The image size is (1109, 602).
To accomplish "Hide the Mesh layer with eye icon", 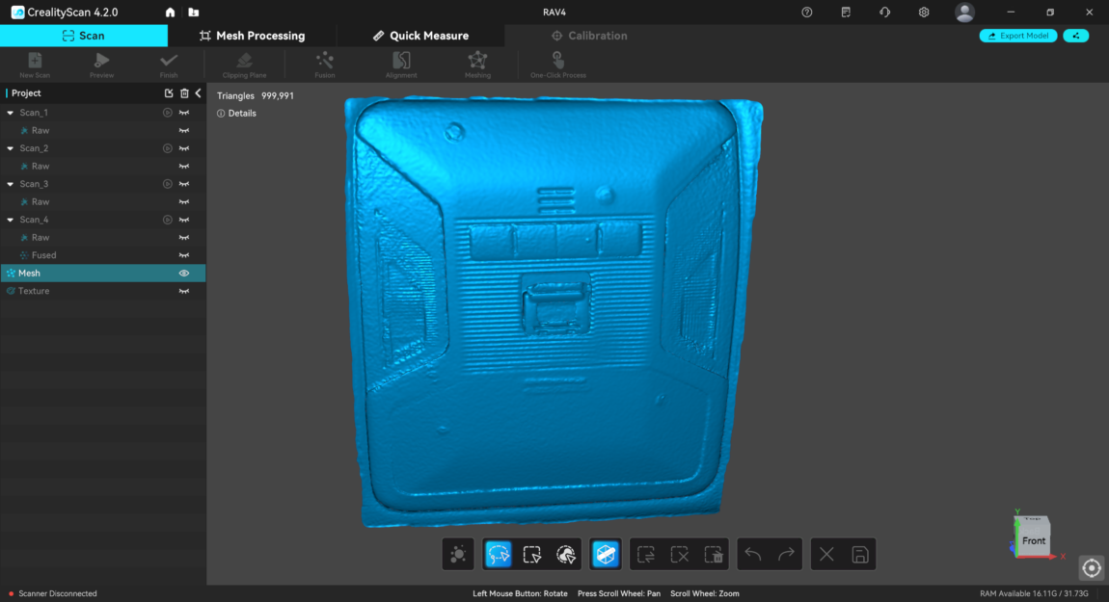I will pyautogui.click(x=184, y=274).
